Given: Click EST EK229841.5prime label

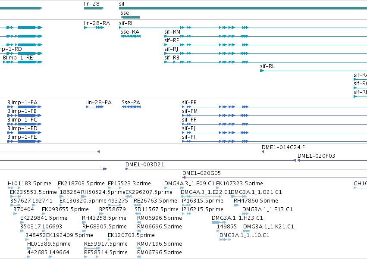Looking at the screenshot, I should (44, 218).
